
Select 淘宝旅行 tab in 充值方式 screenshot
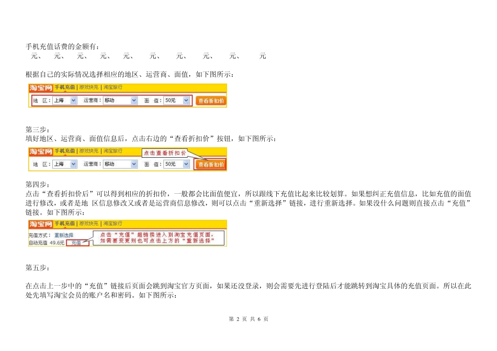113,224
